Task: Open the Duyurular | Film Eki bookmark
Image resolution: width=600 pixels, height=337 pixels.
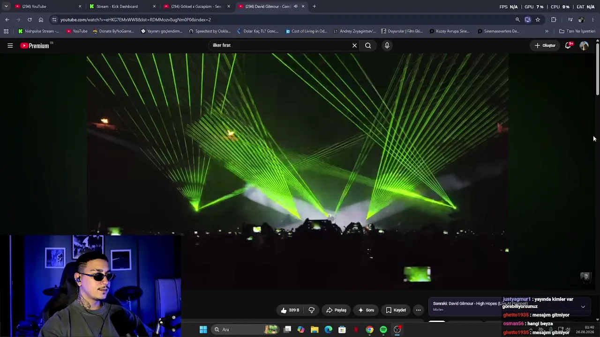Action: click(x=402, y=31)
